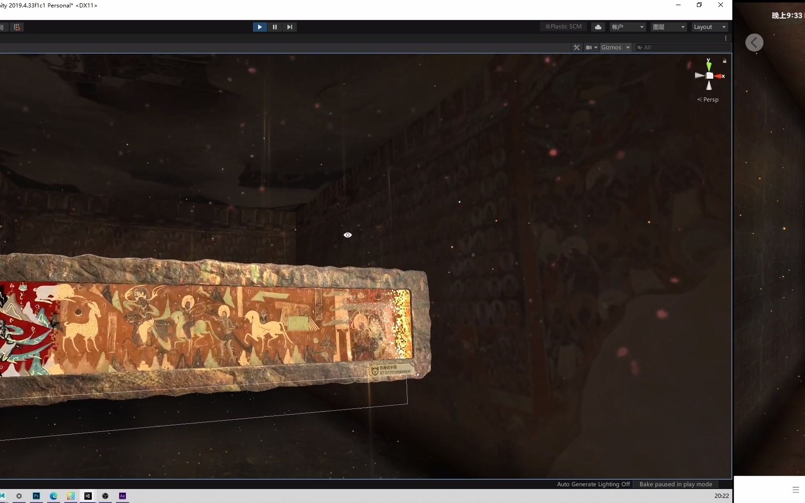Open the Scene view three-dot options menu
Image resolution: width=805 pixels, height=503 pixels.
725,39
